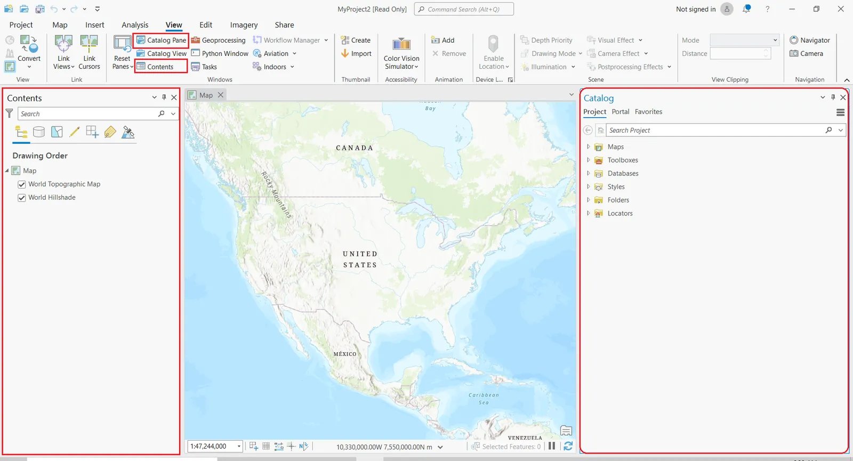
Task: Open the map scale dropdown
Action: pyautogui.click(x=239, y=446)
